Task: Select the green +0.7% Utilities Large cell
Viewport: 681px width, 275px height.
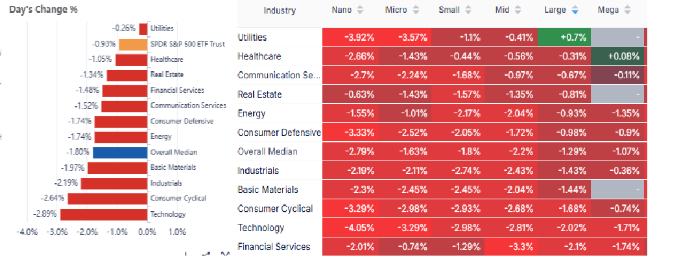Action: coord(564,38)
